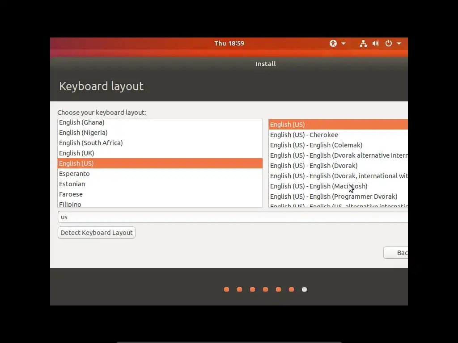
Task: Expand the accessibility menu dropdown arrow
Action: tap(343, 44)
